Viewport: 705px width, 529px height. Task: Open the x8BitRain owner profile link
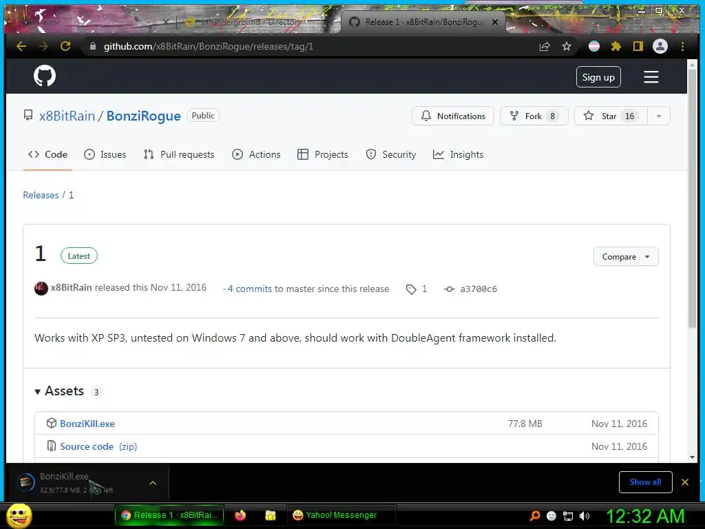pos(67,116)
